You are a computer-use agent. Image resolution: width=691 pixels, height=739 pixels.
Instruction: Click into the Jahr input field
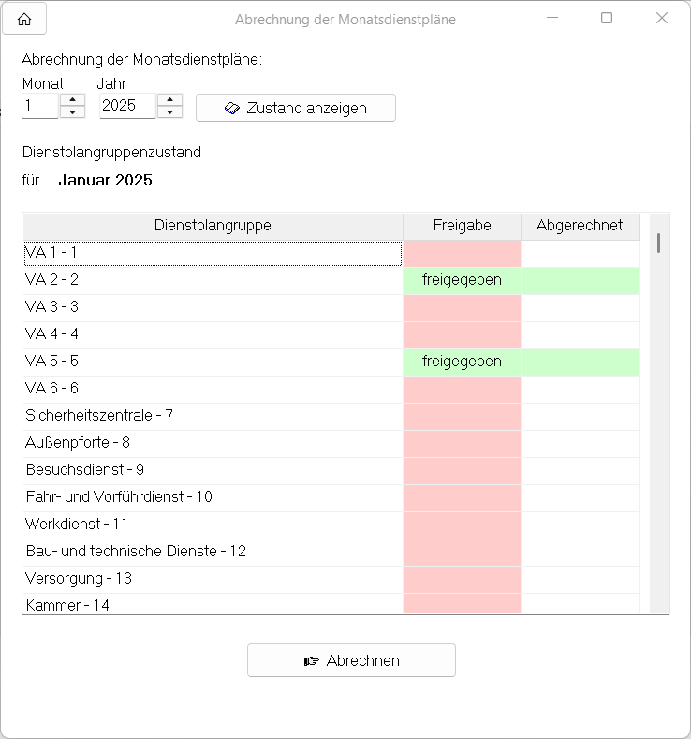127,107
